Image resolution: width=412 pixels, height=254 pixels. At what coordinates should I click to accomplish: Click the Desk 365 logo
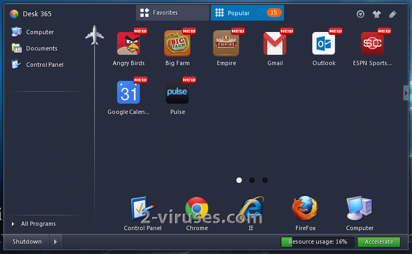coord(14,14)
